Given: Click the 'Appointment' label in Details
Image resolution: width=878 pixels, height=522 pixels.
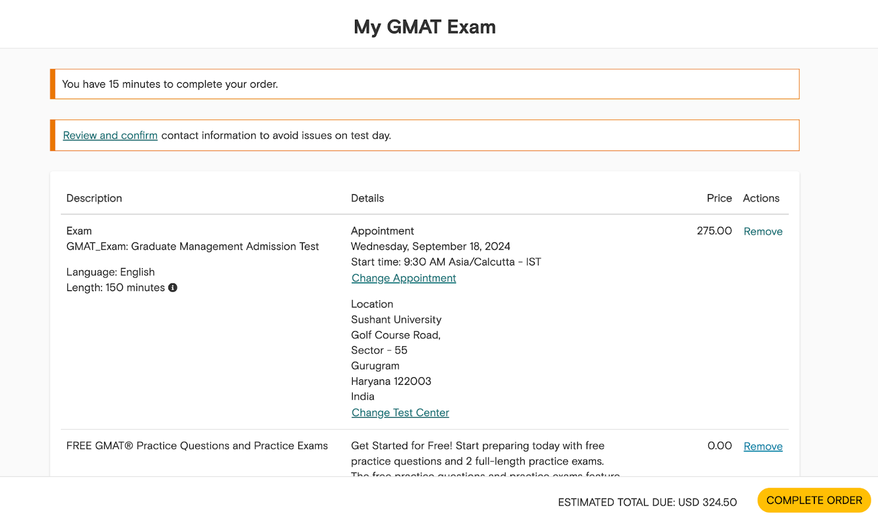Looking at the screenshot, I should point(382,231).
